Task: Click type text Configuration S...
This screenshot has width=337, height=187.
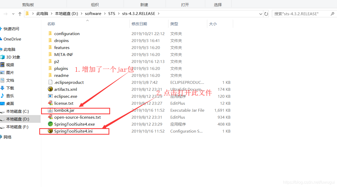Action: pos(186,131)
